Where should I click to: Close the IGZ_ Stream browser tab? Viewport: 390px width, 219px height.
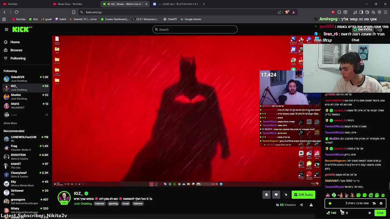[x=146, y=4]
